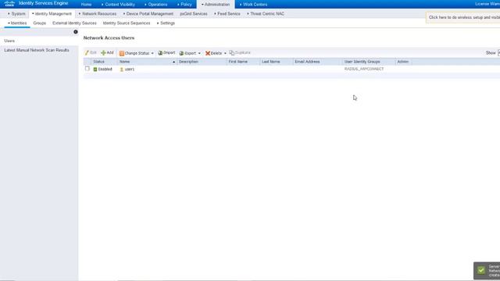Open the Context Visibility menu
The width and height of the screenshot is (500, 281).
118,5
